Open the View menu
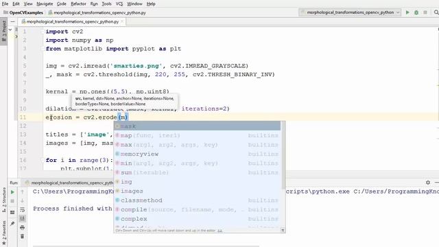This screenshot has height=247, width=439. (28, 4)
